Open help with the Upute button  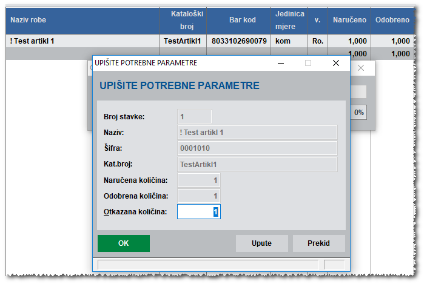pyautogui.click(x=261, y=243)
